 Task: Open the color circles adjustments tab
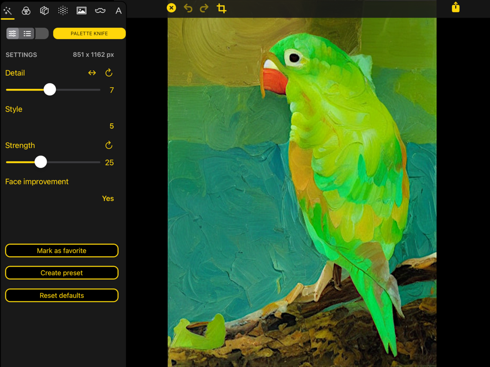pos(26,11)
